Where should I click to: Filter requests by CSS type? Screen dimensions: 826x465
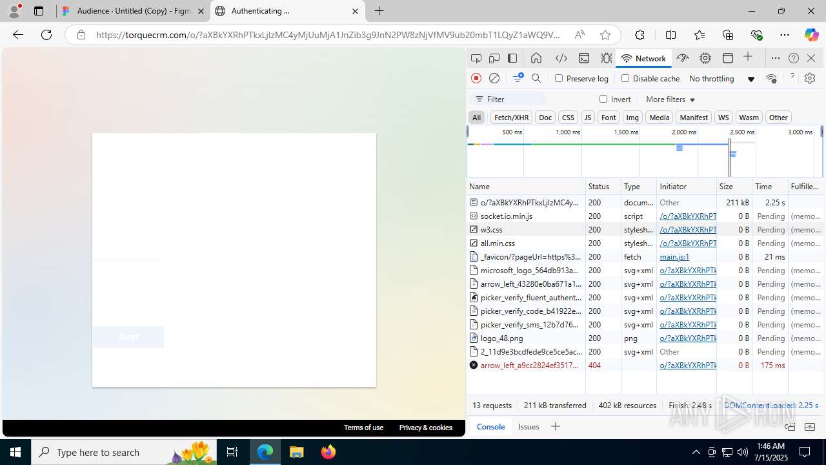coord(568,118)
